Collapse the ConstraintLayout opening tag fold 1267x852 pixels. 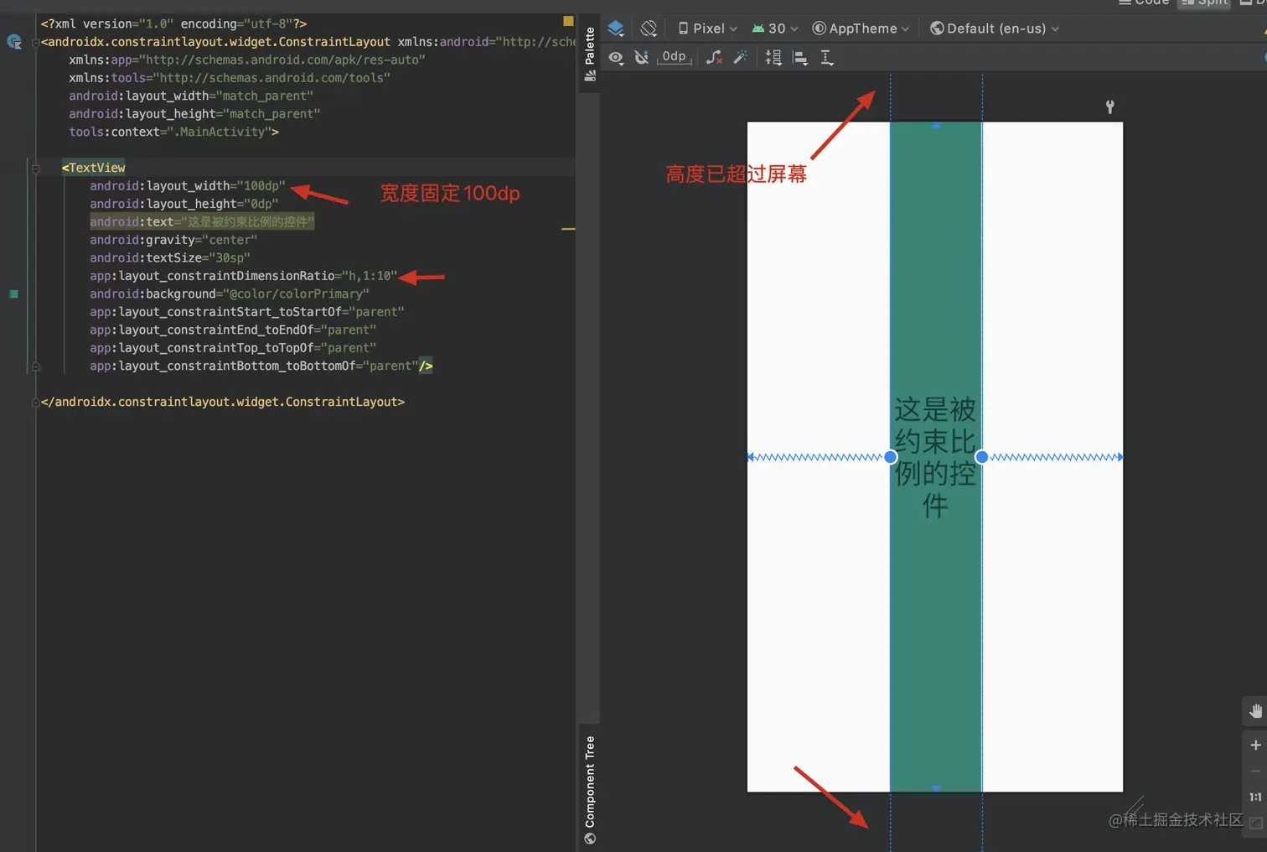(35, 43)
